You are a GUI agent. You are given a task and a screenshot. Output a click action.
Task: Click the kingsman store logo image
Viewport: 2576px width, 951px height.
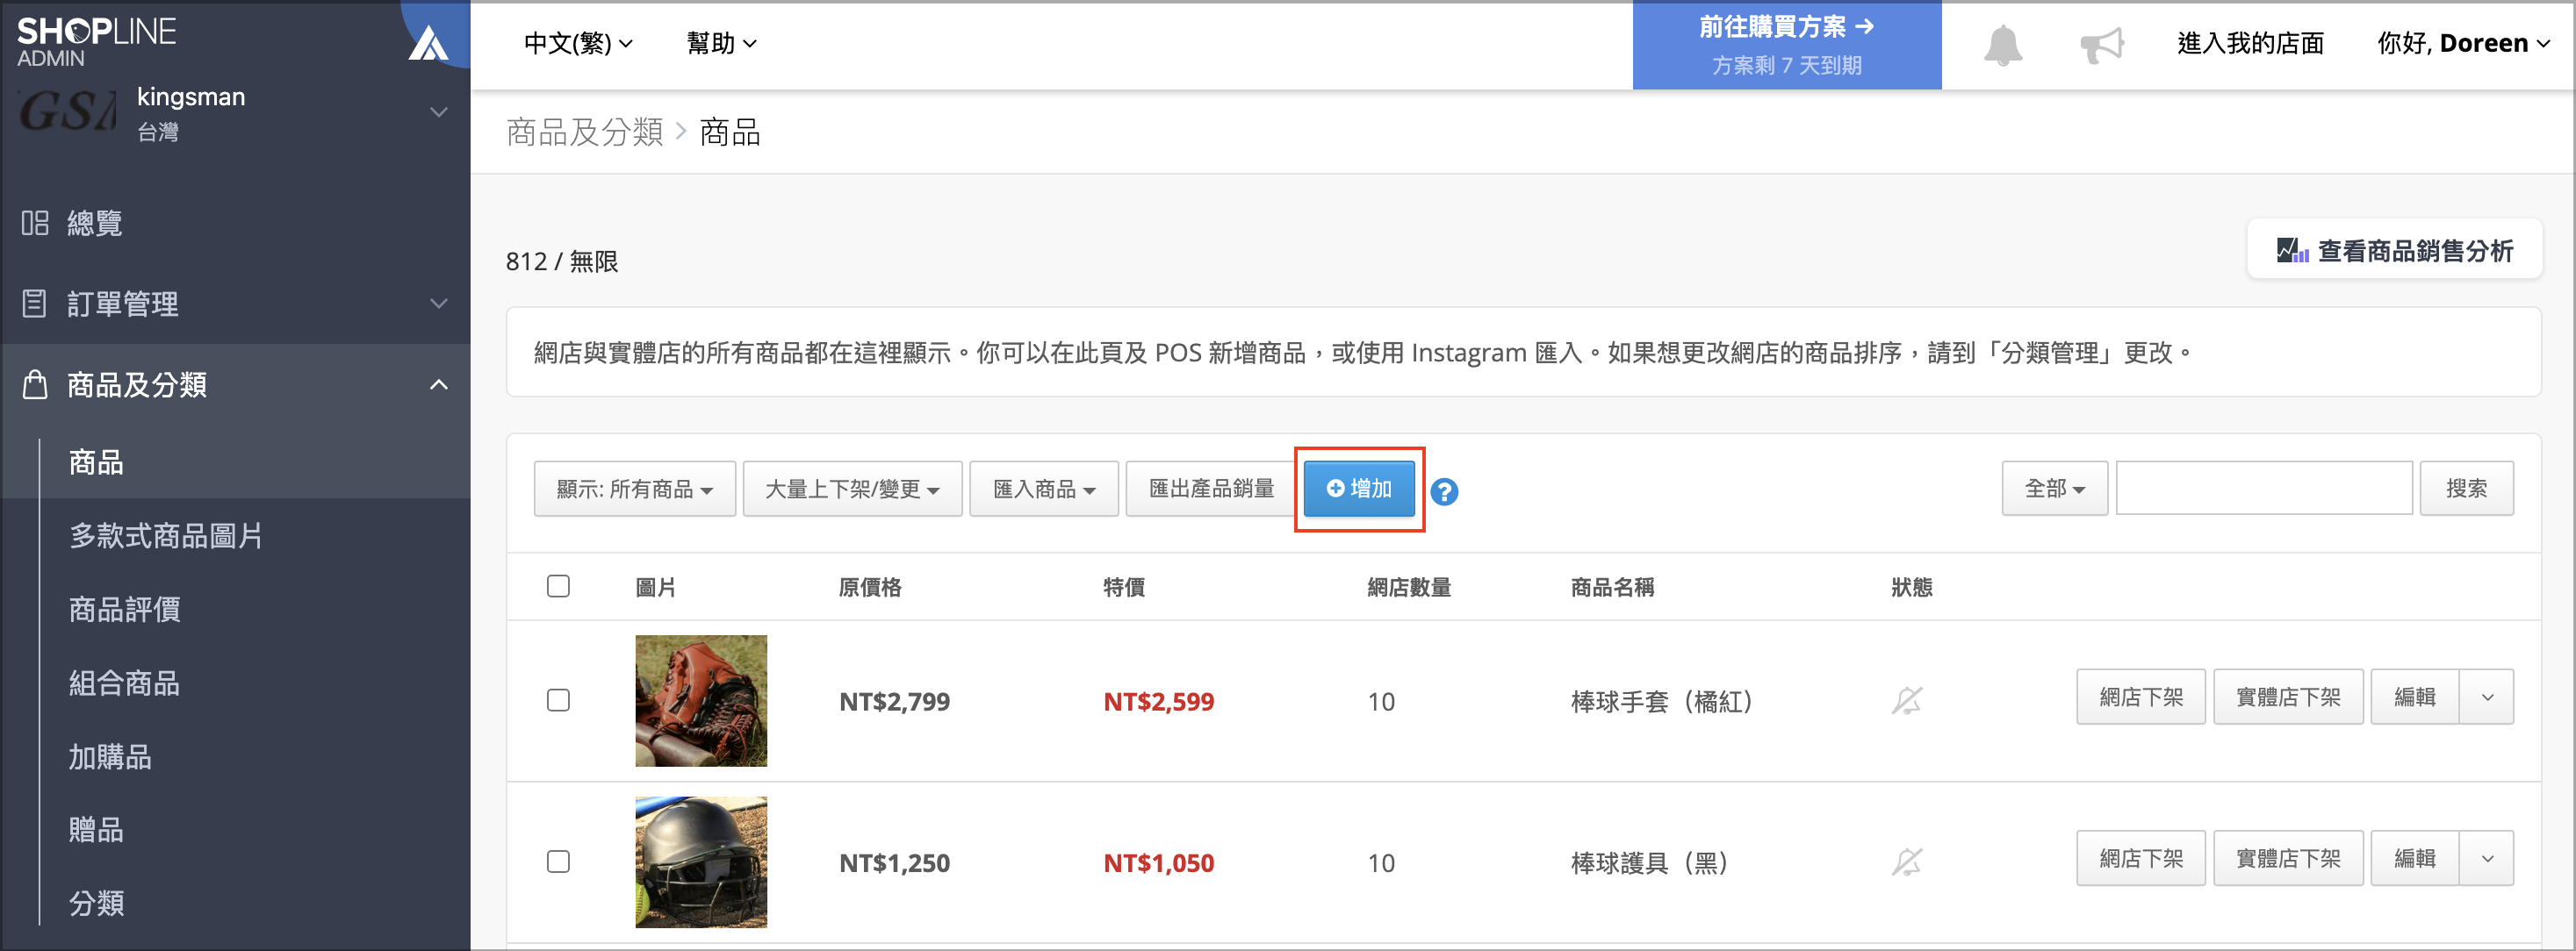(67, 112)
